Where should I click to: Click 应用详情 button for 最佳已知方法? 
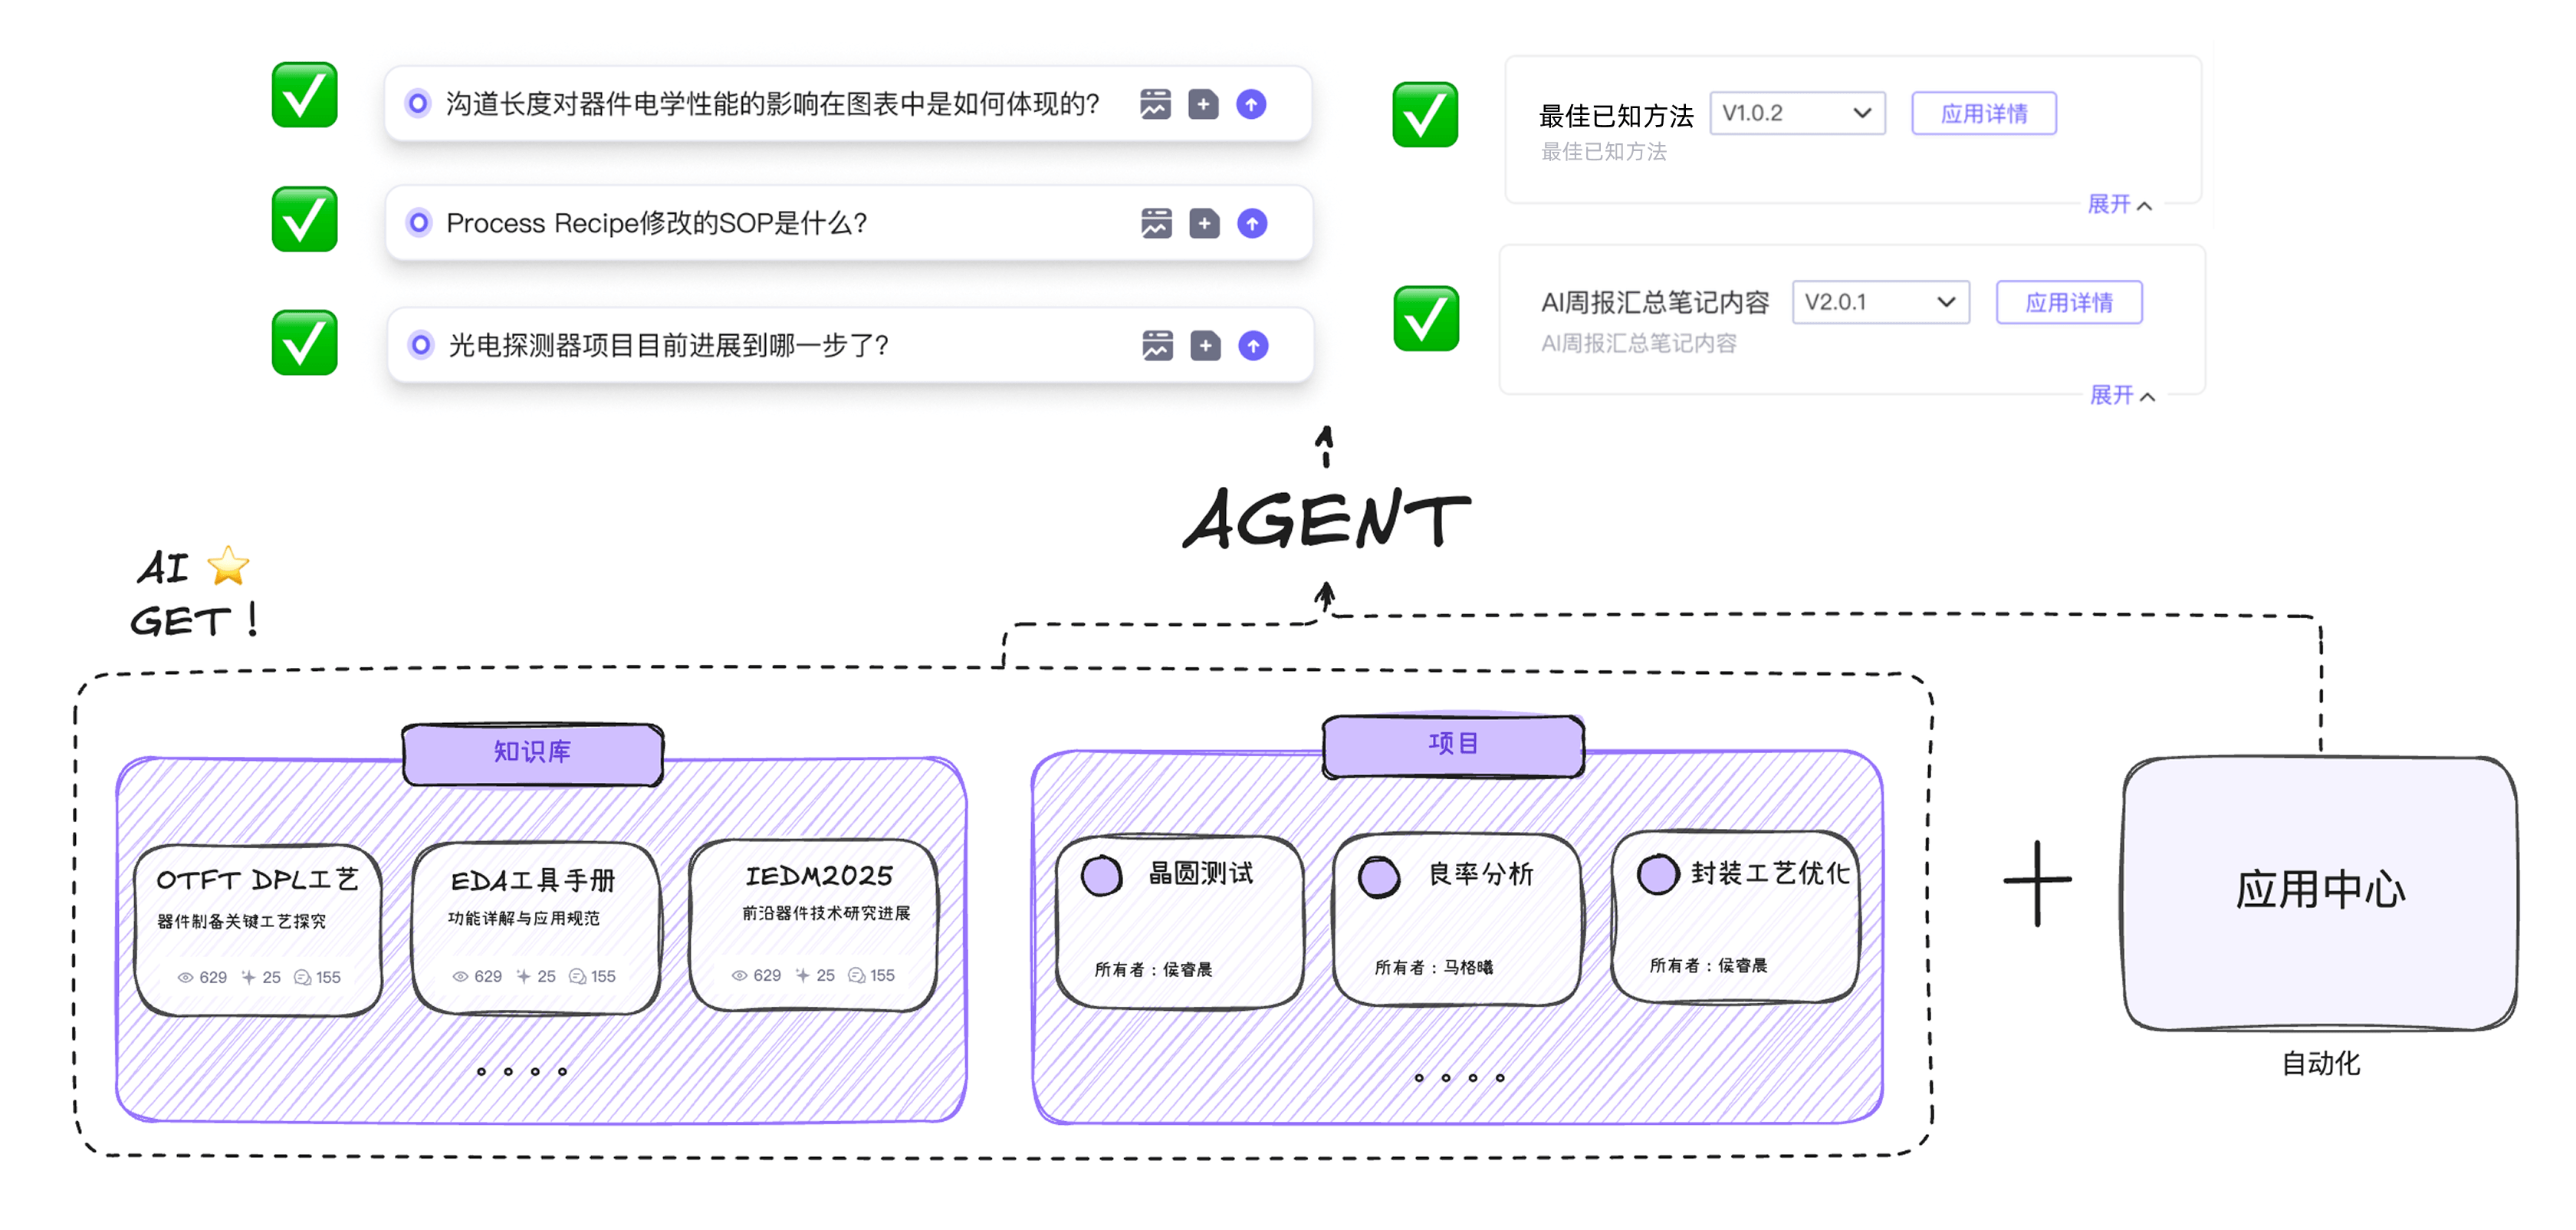(x=1984, y=113)
